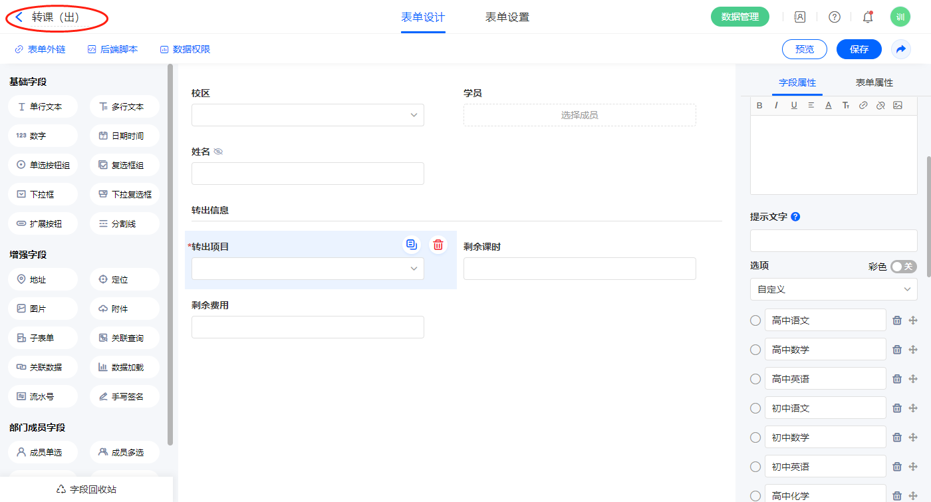Image resolution: width=931 pixels, height=502 pixels.
Task: Open the 自定义 options type dropdown
Action: point(833,289)
